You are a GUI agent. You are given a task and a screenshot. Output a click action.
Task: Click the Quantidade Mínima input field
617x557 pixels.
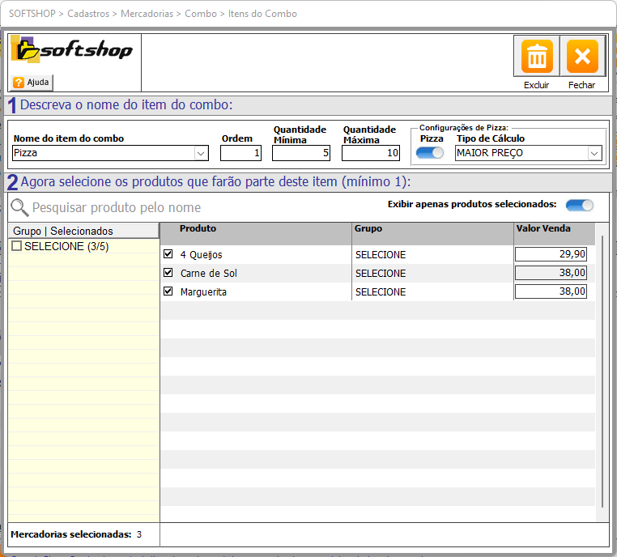tap(300, 153)
